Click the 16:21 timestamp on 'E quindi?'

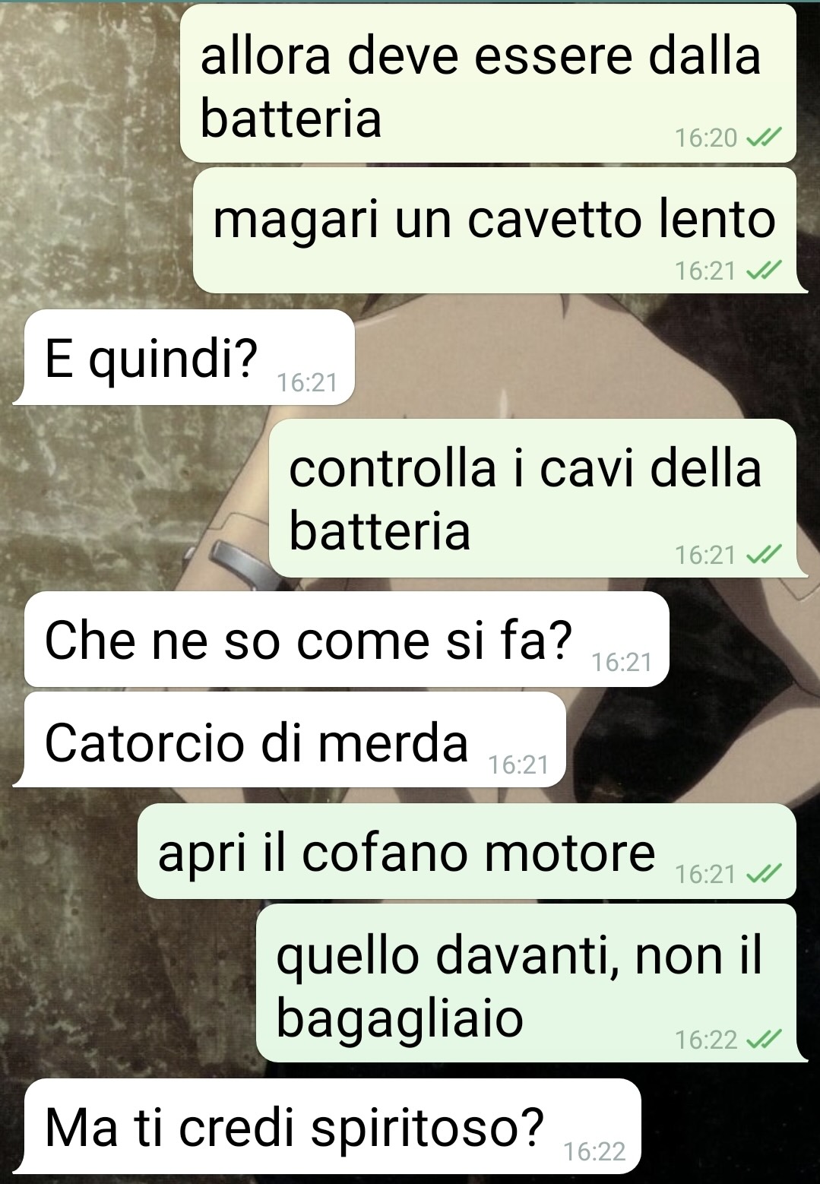point(307,382)
